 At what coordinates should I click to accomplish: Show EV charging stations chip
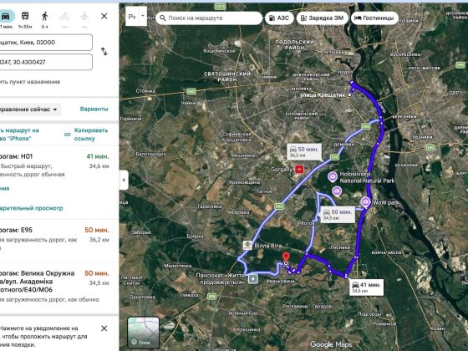pyautogui.click(x=322, y=18)
